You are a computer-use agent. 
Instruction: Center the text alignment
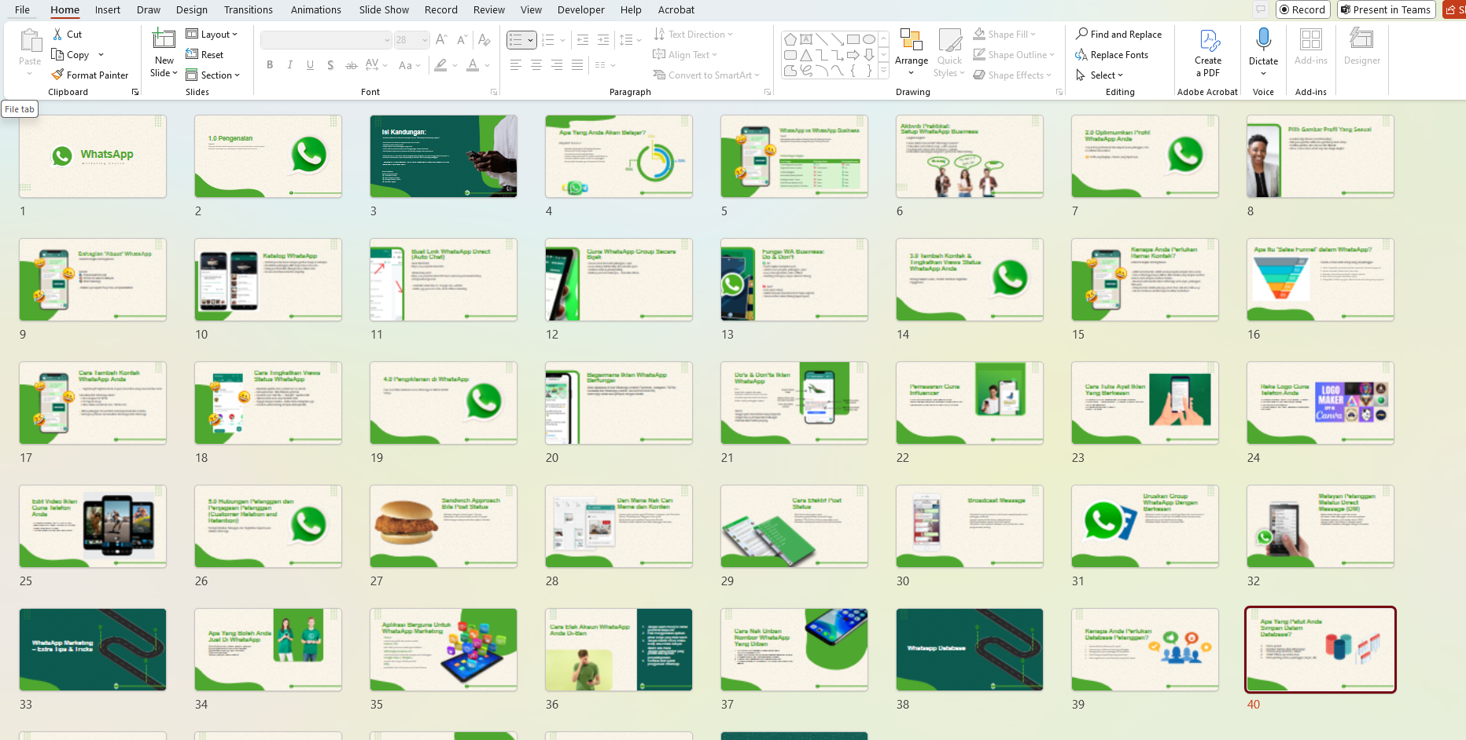click(x=536, y=65)
